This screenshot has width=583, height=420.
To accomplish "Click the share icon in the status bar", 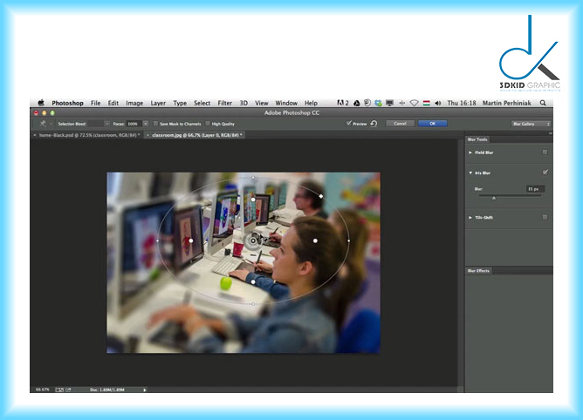I will click(68, 390).
